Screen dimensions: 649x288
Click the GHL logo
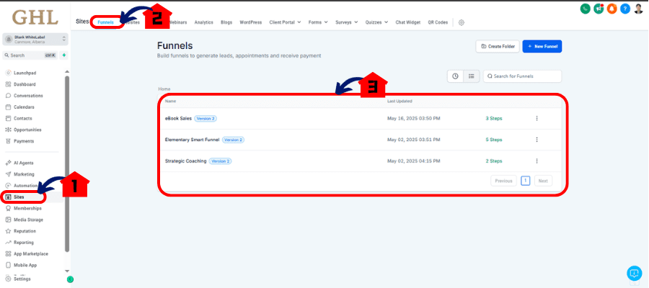coord(35,17)
